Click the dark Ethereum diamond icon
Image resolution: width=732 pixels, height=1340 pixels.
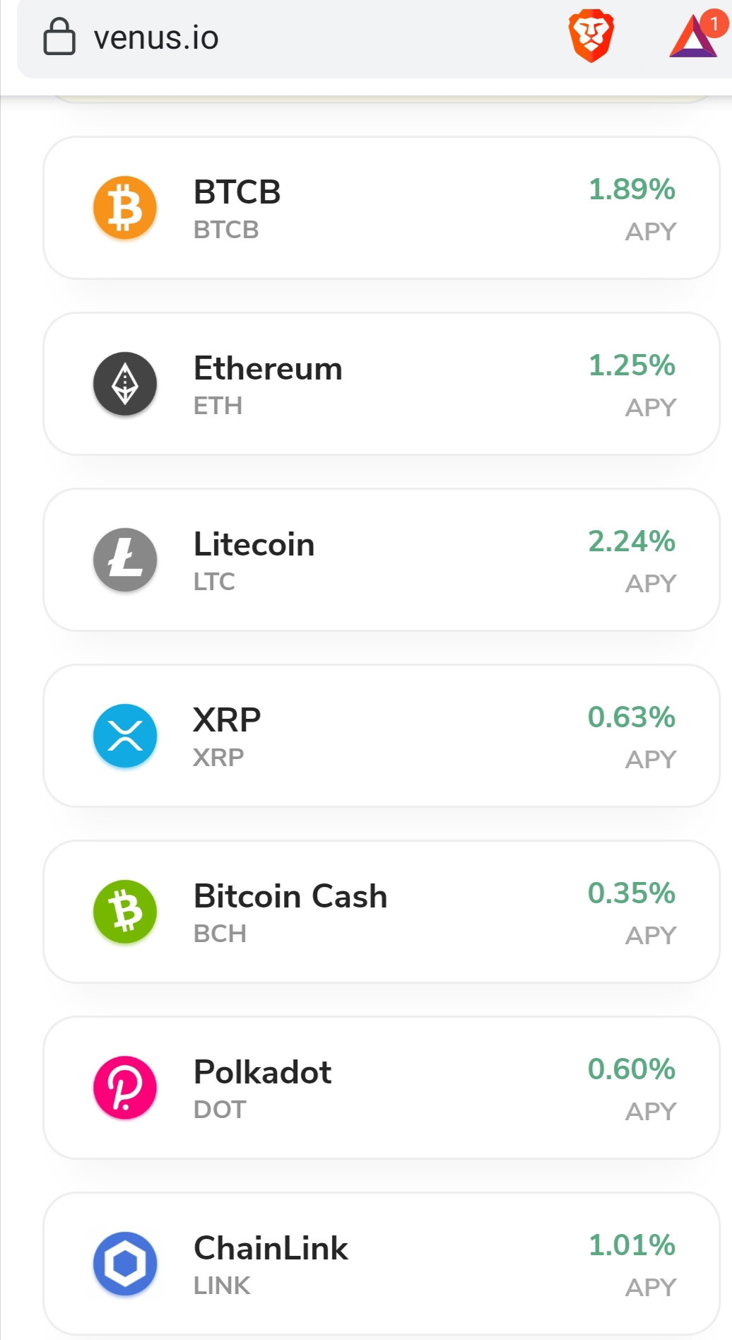125,384
